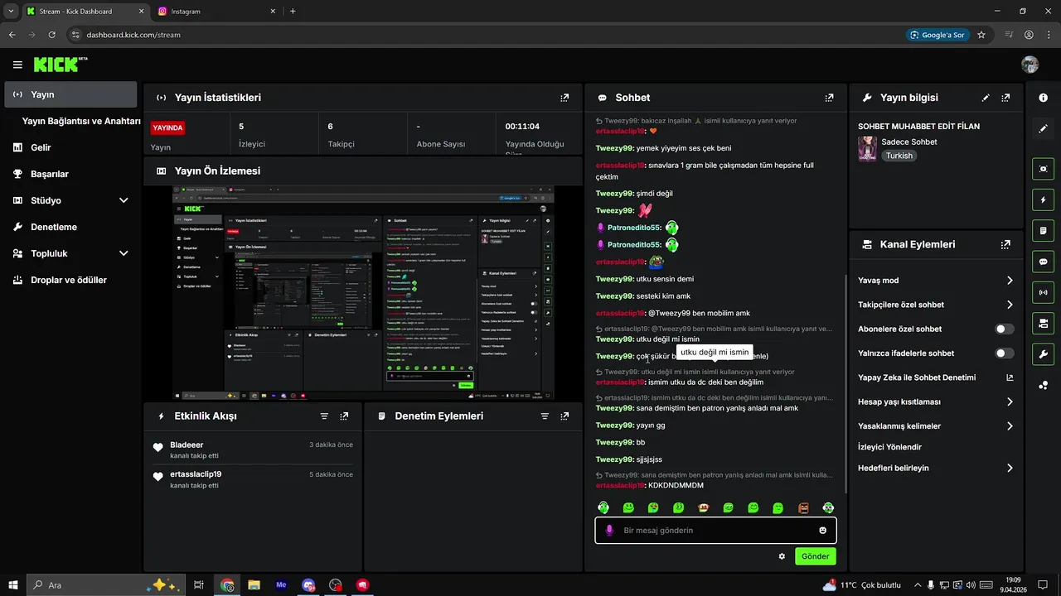This screenshot has height=596, width=1061.
Task: Pop out the Yayın bilgisi panel
Action: (x=1005, y=98)
